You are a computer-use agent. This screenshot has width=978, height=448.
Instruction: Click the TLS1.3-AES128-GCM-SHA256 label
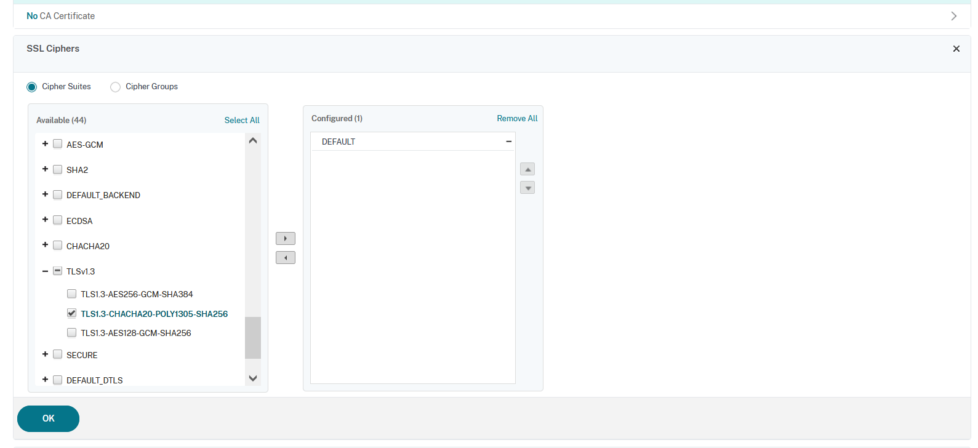136,333
